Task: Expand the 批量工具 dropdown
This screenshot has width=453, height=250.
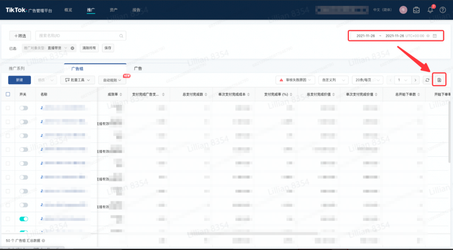Action: point(78,80)
